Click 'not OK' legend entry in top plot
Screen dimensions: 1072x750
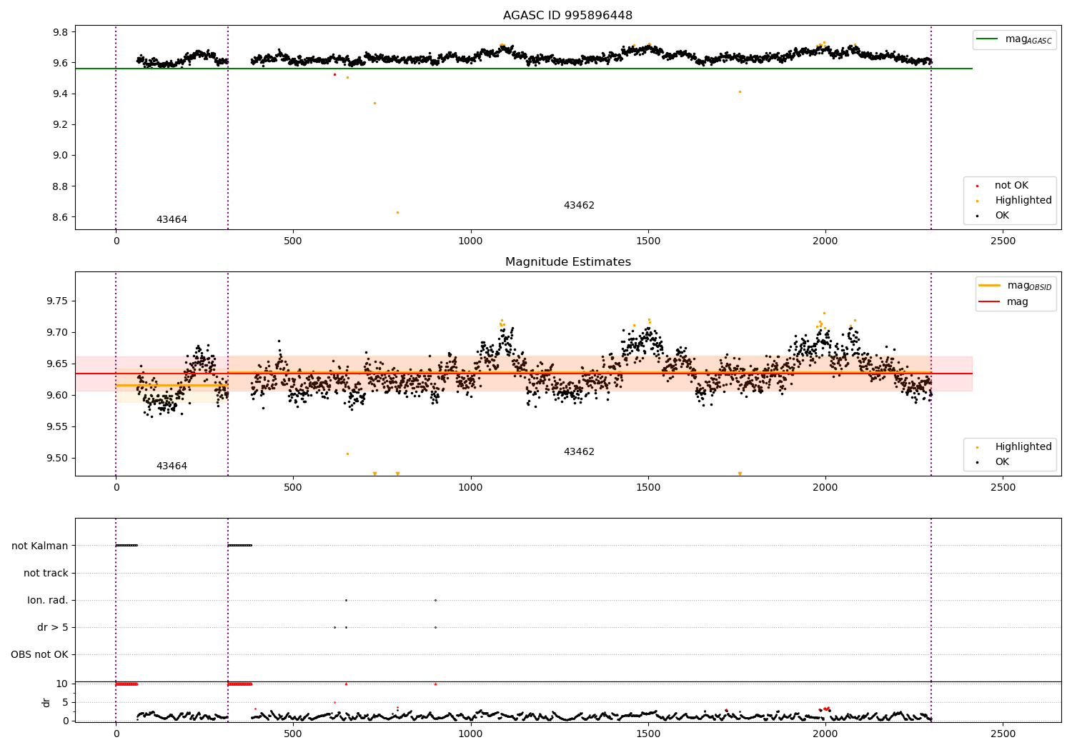tap(1011, 185)
